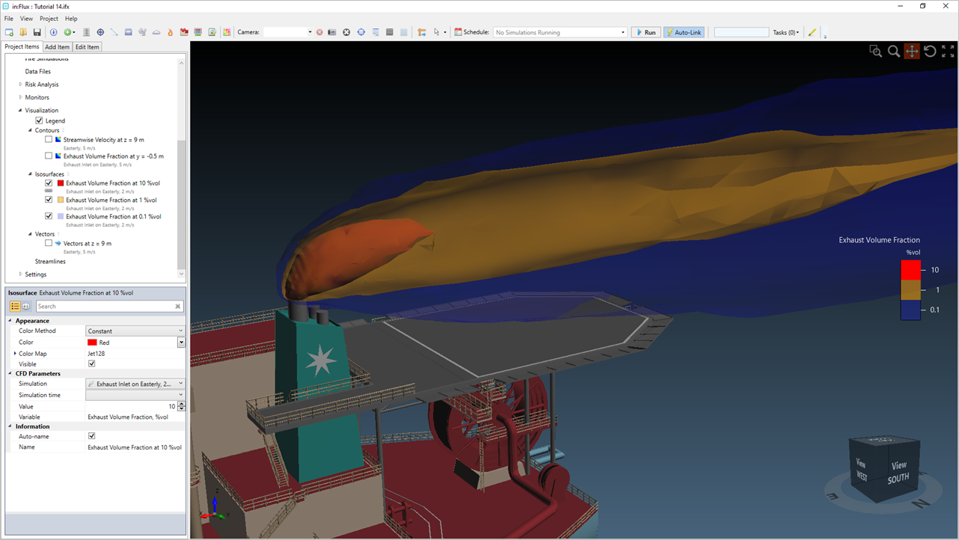Click categorized list view icon in properties
This screenshot has width=959, height=540.
click(x=15, y=306)
